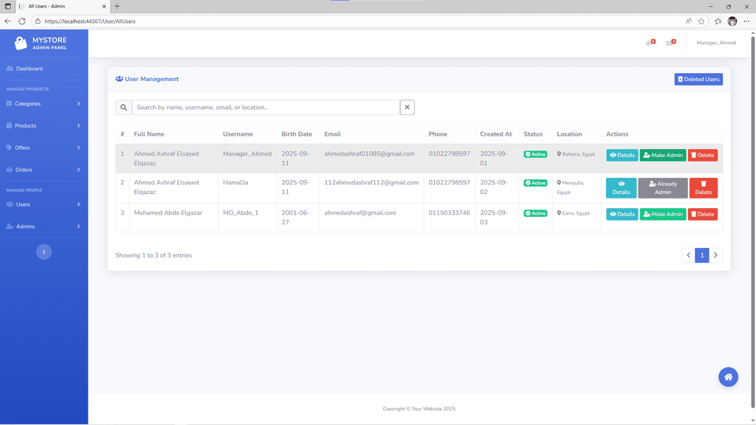Click the notifications bell icon

[650, 43]
